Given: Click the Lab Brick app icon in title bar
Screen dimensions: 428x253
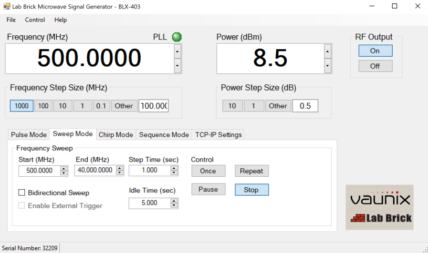Looking at the screenshot, I should pyautogui.click(x=7, y=6).
